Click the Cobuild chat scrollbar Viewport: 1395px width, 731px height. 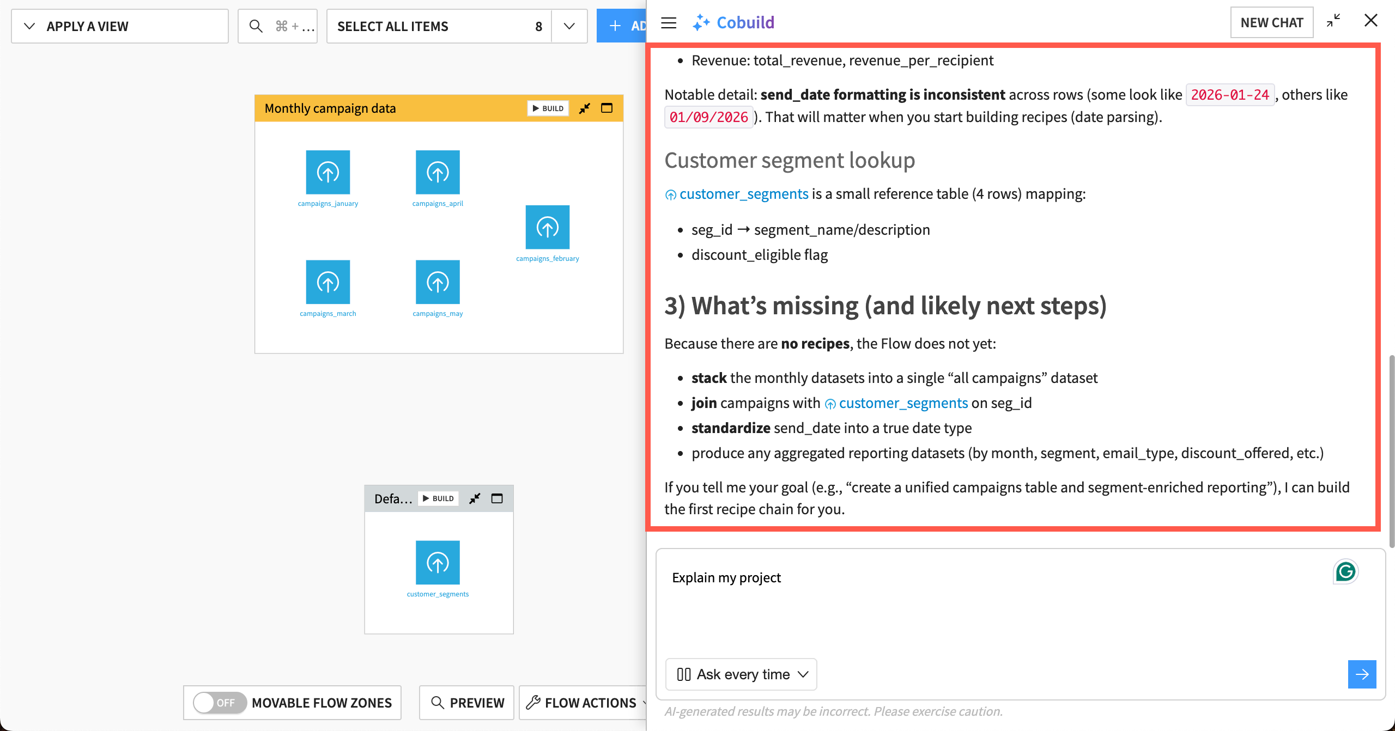(x=1391, y=451)
